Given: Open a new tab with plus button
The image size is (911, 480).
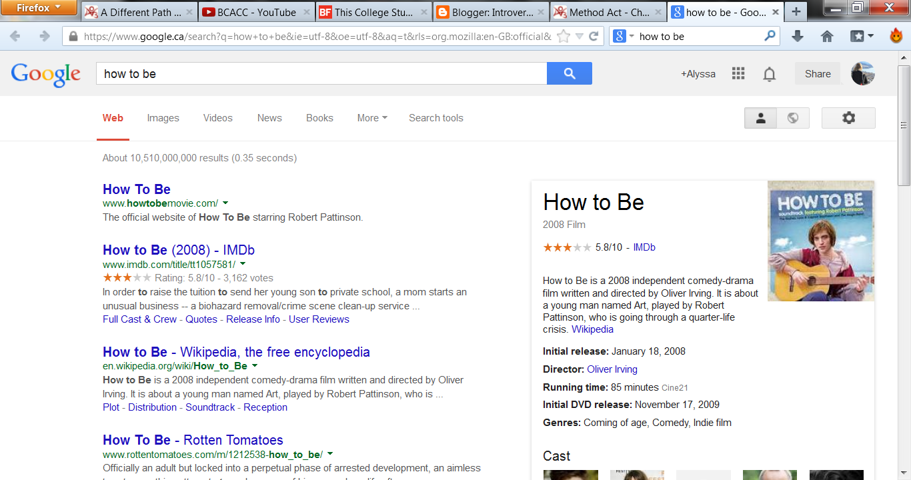Looking at the screenshot, I should pos(796,12).
